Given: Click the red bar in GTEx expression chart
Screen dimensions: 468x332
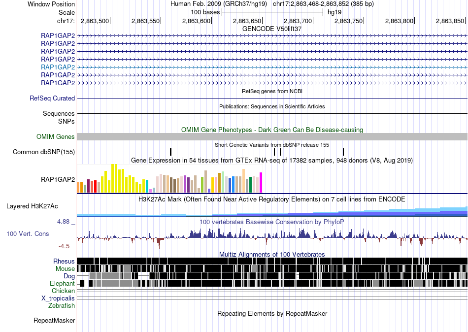Looking at the screenshot, I should click(95, 187).
